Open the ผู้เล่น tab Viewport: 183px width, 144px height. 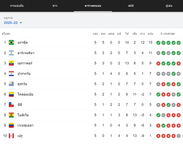click(169, 6)
